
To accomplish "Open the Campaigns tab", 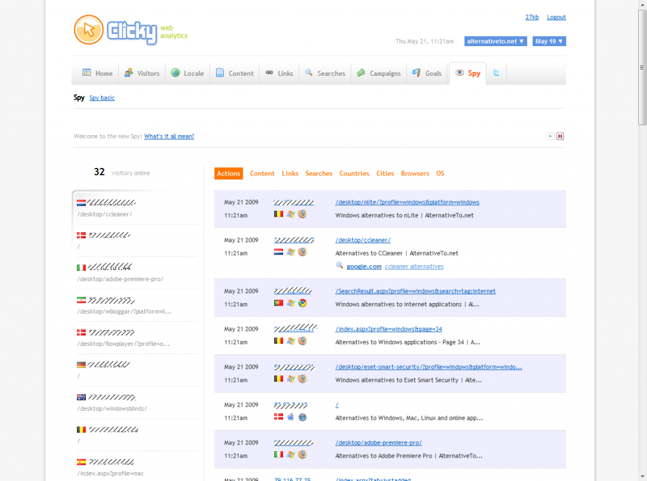I will click(x=379, y=73).
